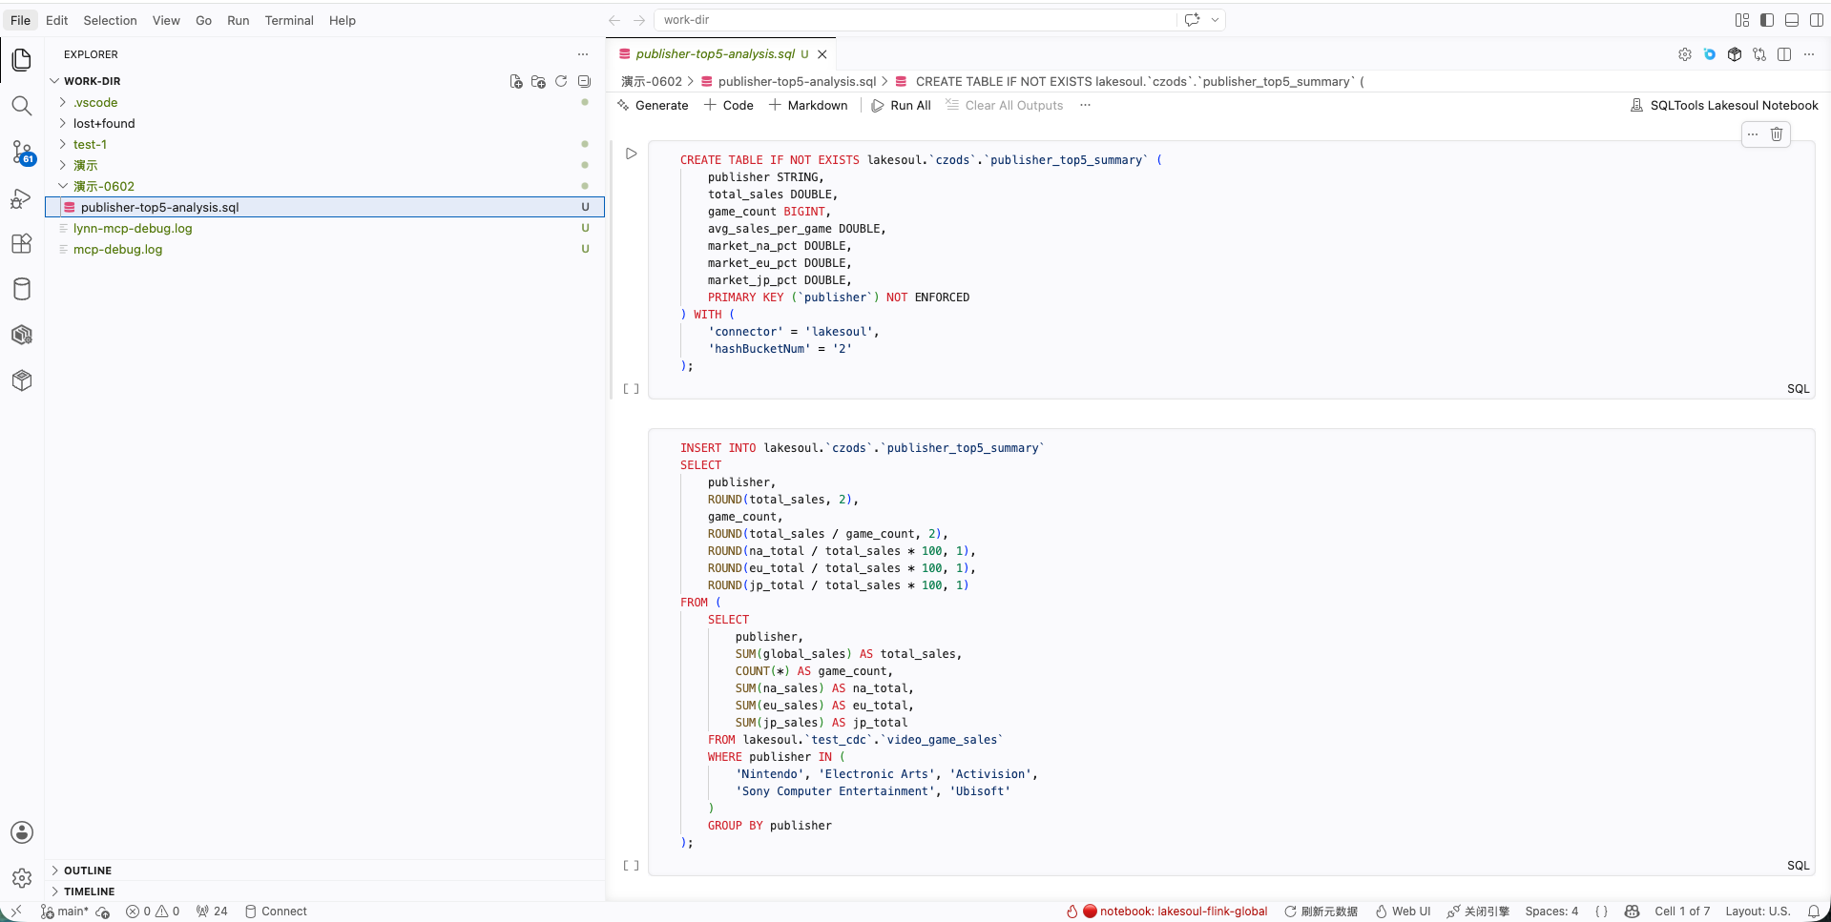The height and width of the screenshot is (922, 1831).
Task: Click the New File icon in Explorer
Action: tap(516, 81)
